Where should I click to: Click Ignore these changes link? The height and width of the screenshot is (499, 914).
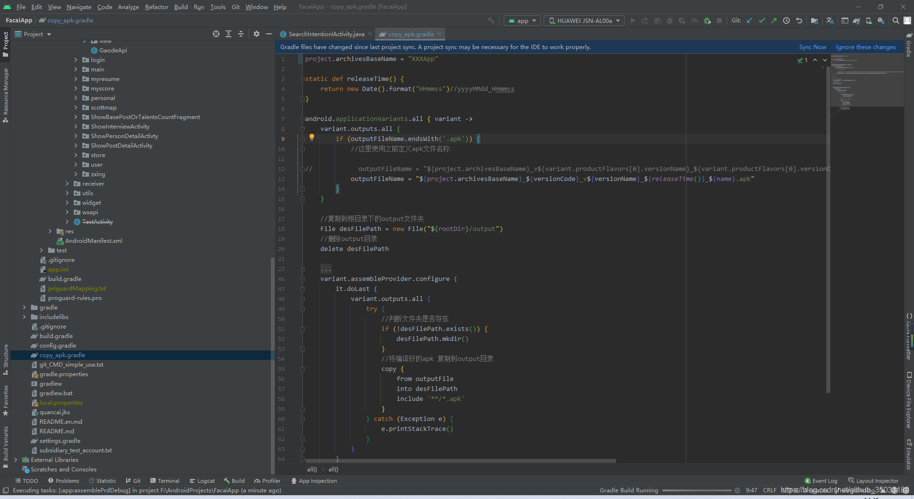coord(865,47)
